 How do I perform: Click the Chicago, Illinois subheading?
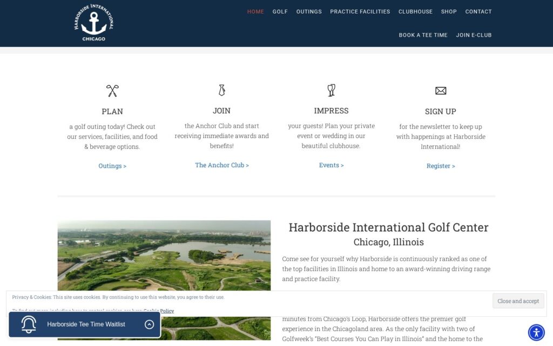tap(389, 242)
